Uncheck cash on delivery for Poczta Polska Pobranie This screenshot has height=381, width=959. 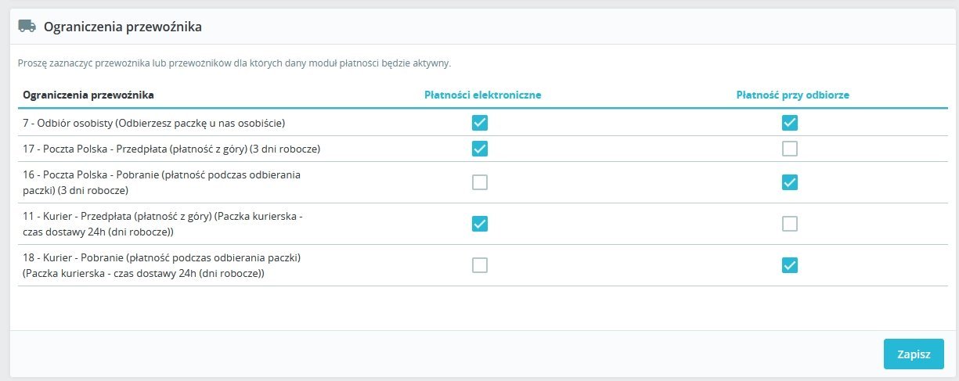pyautogui.click(x=790, y=182)
